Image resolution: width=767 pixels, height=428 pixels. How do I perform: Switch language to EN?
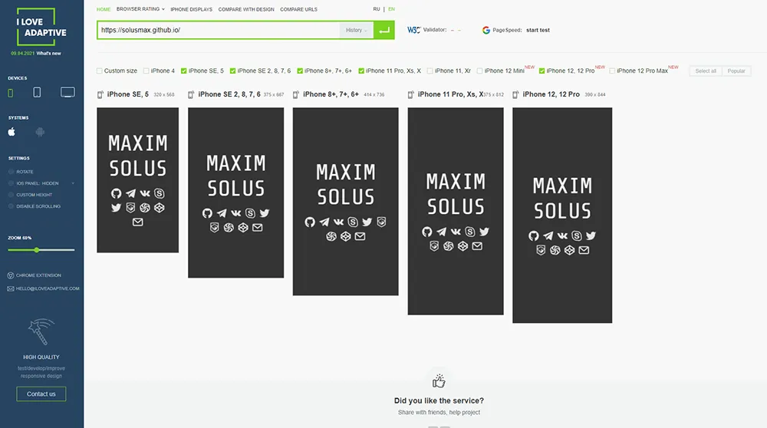point(391,9)
